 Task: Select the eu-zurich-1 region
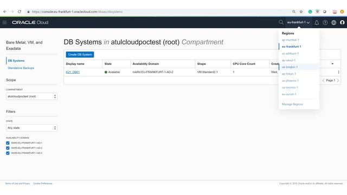289,94
